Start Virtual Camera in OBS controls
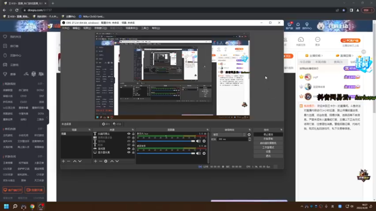The image size is (376, 211). point(268,143)
